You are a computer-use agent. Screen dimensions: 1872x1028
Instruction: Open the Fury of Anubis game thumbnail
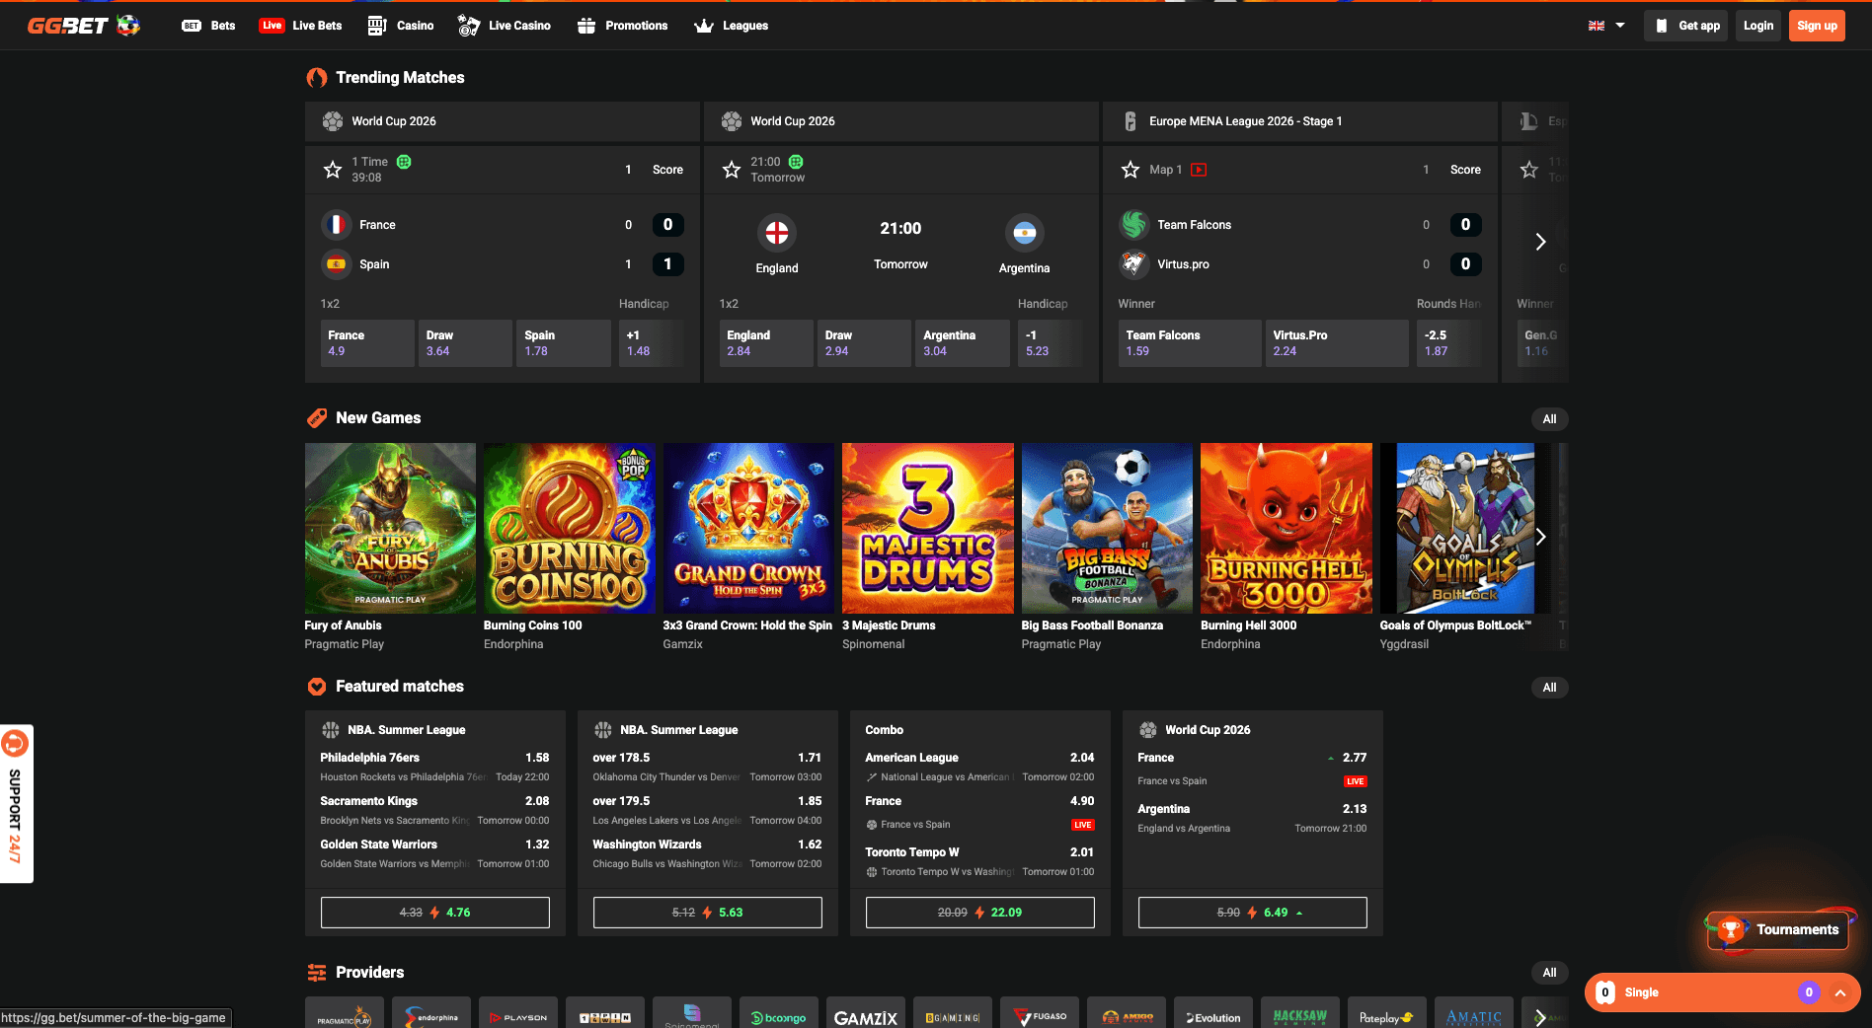click(390, 528)
